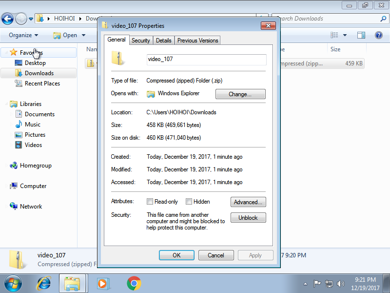The width and height of the screenshot is (390, 293).
Task: Click the Computer monitor icon
Action: [x=14, y=186]
